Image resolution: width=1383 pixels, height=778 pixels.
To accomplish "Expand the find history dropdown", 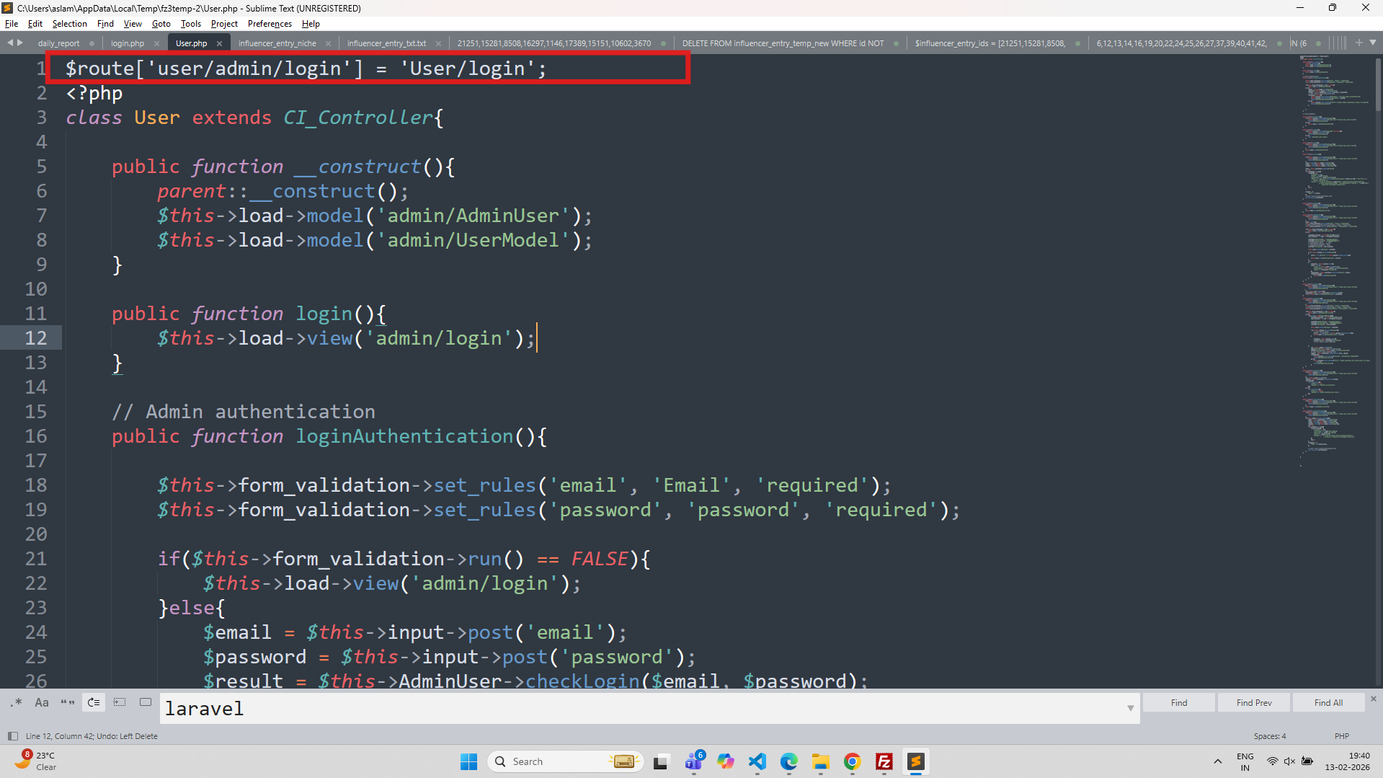I will [1130, 709].
